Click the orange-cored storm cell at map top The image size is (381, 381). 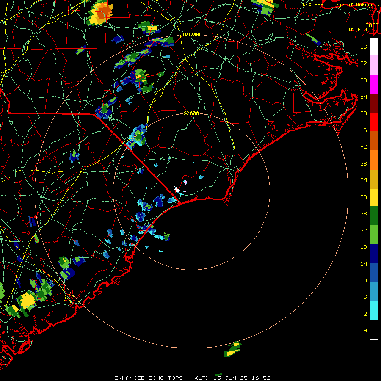coord(100,12)
